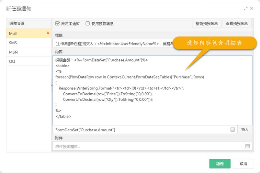Click the 通知管道 panel header text
Screen dimensions: 260x173
pos(17,24)
